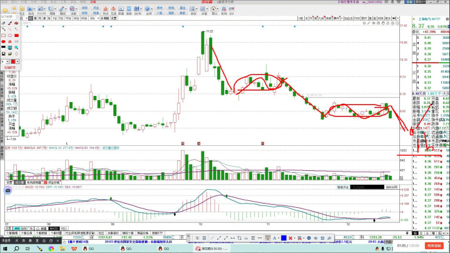
Task: Click the magnifier tool in drawing palette
Action: 16,48
